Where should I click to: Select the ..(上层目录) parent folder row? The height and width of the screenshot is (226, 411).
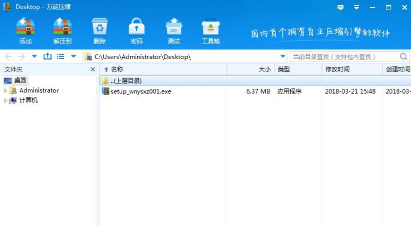[255, 81]
